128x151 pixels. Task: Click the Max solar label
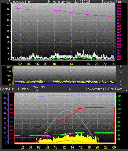click(39, 87)
